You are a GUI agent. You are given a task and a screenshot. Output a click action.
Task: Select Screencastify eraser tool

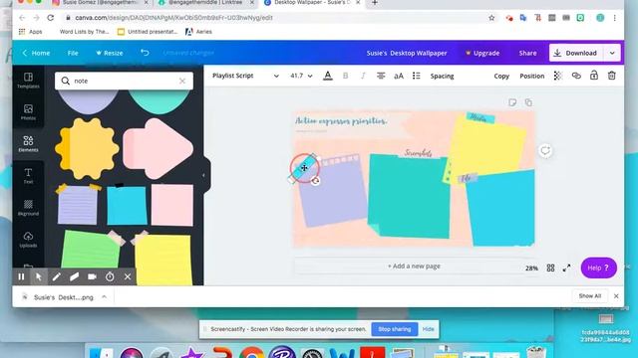tap(74, 276)
